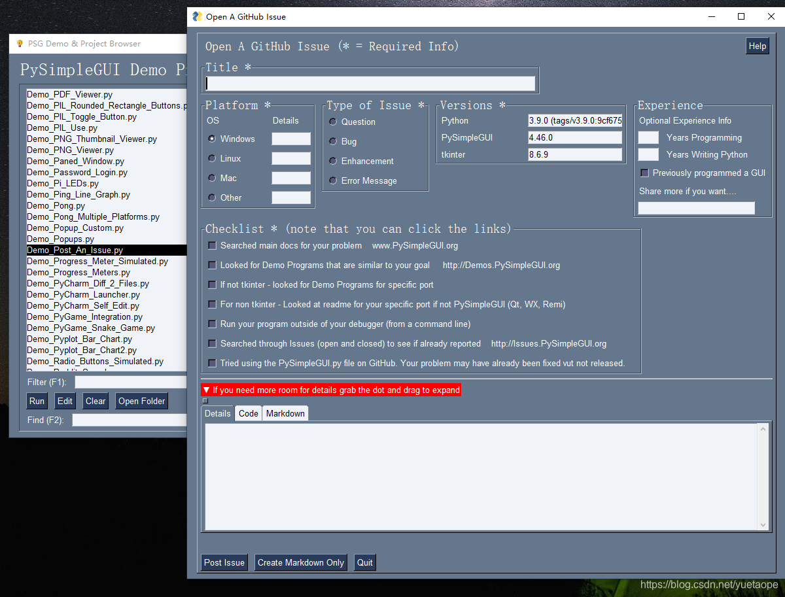
Task: Click the Linux details input field
Action: tap(291, 158)
